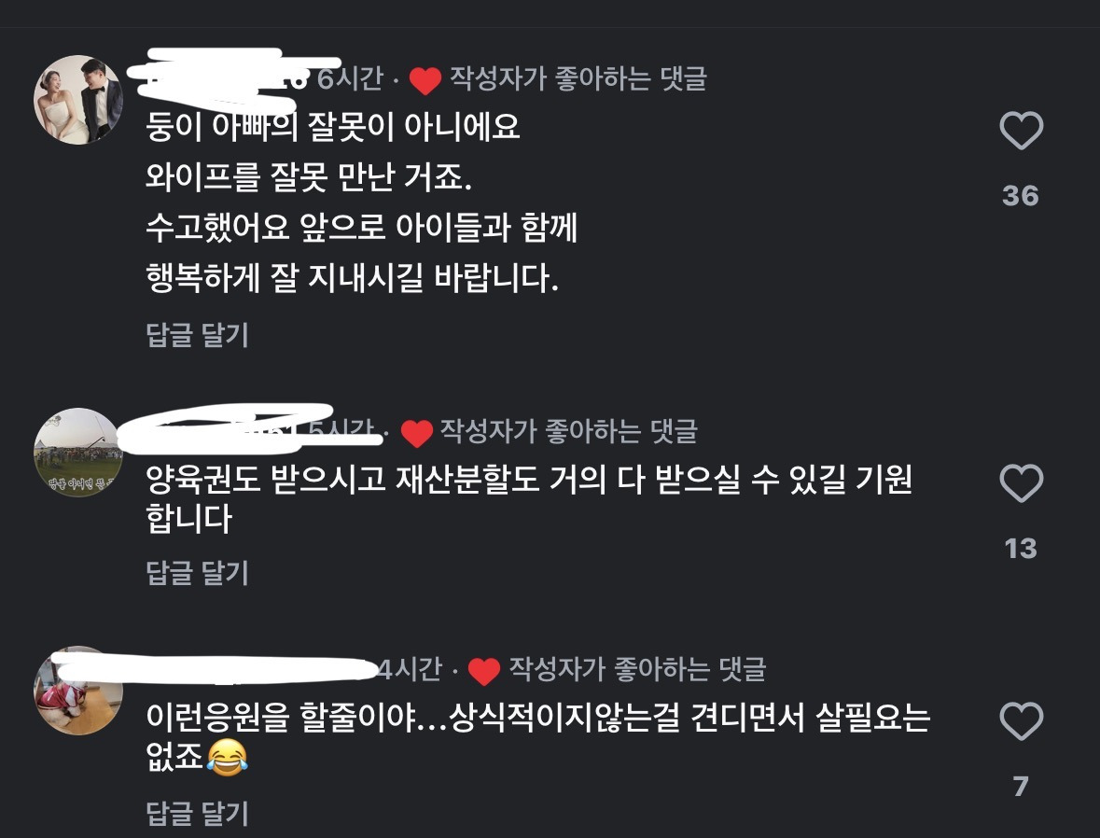This screenshot has width=1100, height=838.
Task: Select the like count 36
Action: click(x=1021, y=196)
